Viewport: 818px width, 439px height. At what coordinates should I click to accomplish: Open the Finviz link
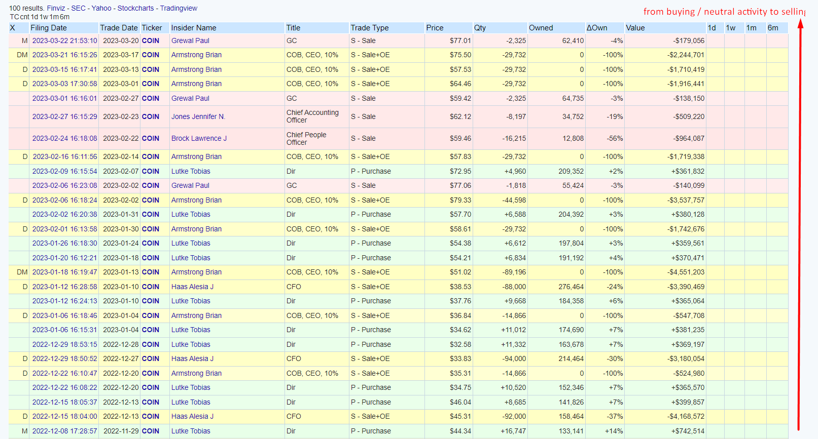56,8
